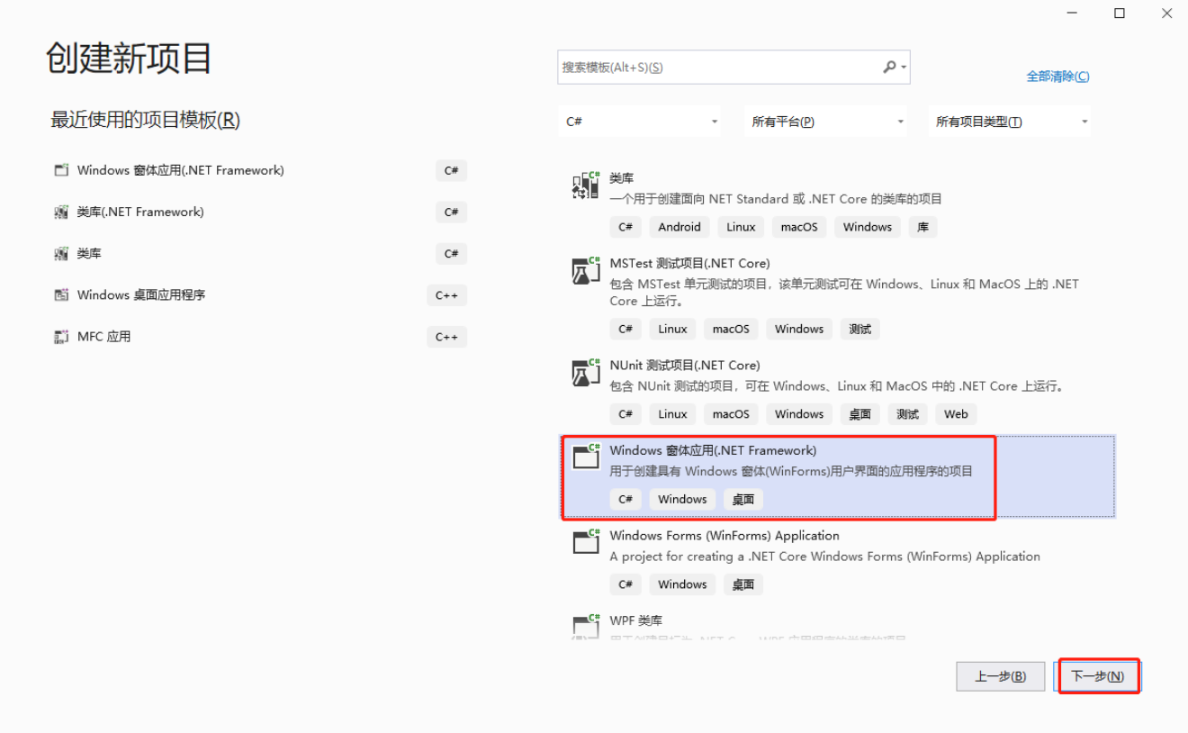Image resolution: width=1188 pixels, height=733 pixels.
Task: Open the C# language filter dropdown
Action: click(640, 122)
